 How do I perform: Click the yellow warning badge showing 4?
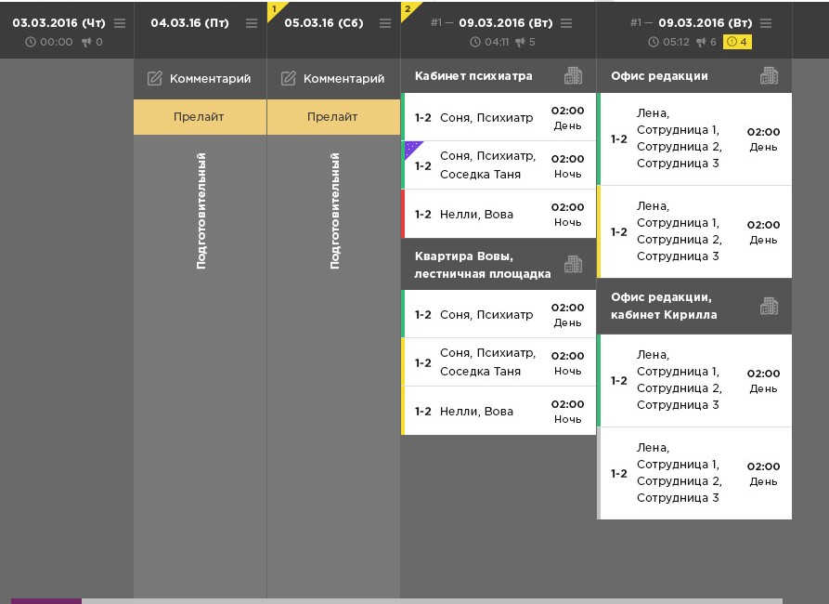[738, 42]
